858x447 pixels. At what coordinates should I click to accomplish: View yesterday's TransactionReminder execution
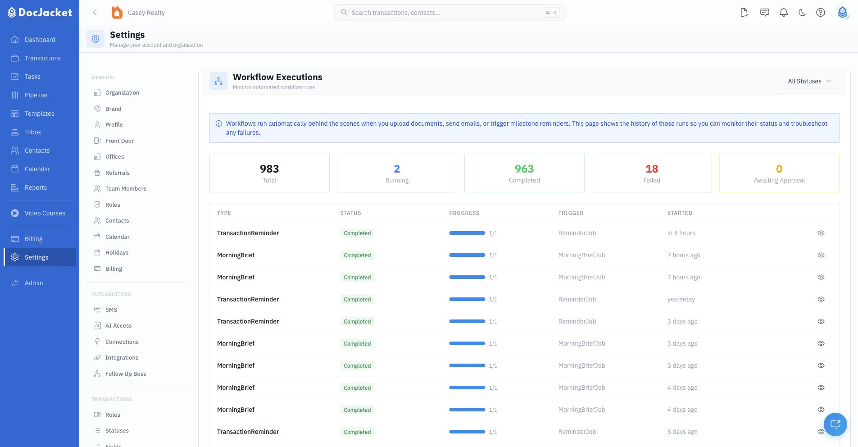pyautogui.click(x=821, y=299)
